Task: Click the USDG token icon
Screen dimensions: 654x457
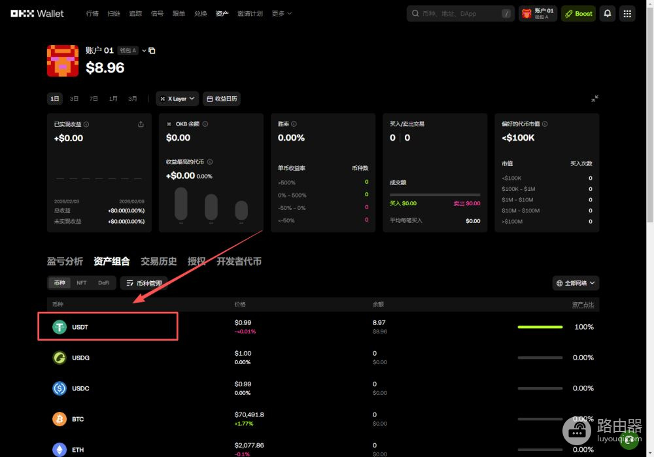Action: pos(60,358)
